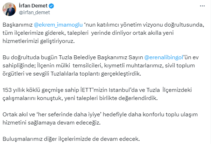Follow the @ekrem_imamoglu mention link
The height and width of the screenshot is (144, 211).
58,25
